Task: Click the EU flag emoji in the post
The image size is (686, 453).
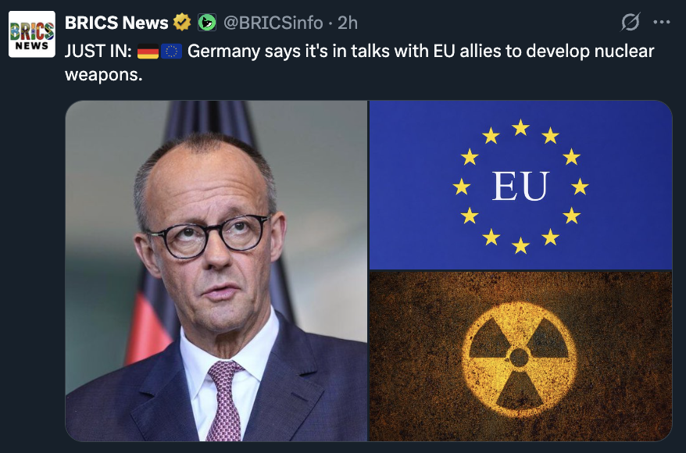Action: [x=172, y=52]
